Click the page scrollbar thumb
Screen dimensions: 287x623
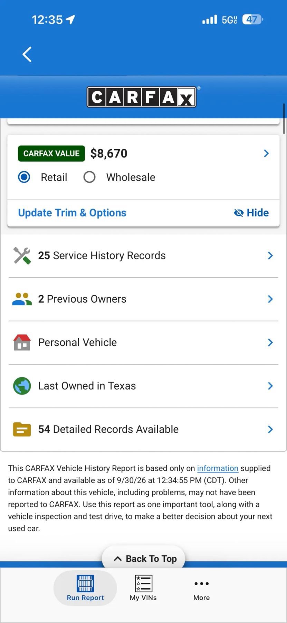[284, 119]
